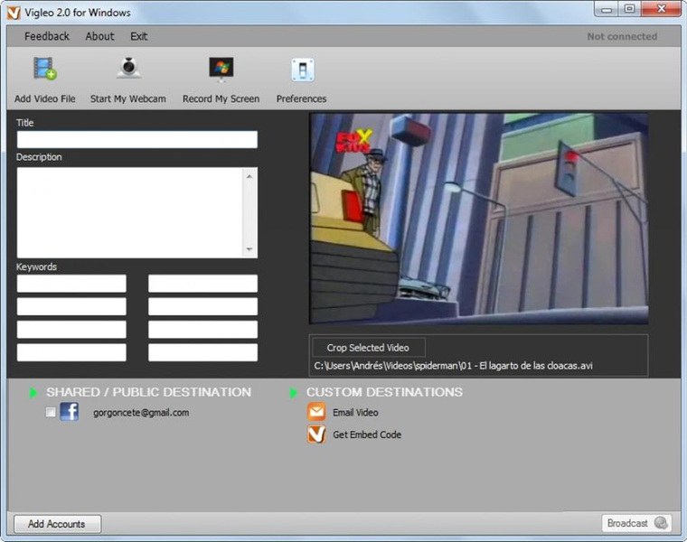Click the CUSTOM DESTINATIONS heading
The image size is (687, 542).
pos(385,392)
